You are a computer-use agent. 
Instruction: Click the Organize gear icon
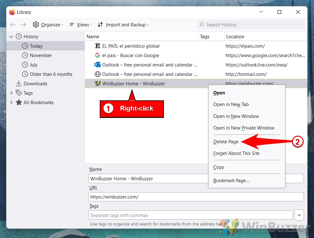(36, 24)
